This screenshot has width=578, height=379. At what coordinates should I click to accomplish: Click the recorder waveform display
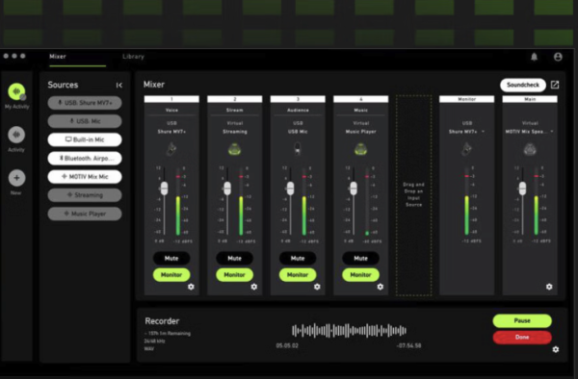point(349,331)
